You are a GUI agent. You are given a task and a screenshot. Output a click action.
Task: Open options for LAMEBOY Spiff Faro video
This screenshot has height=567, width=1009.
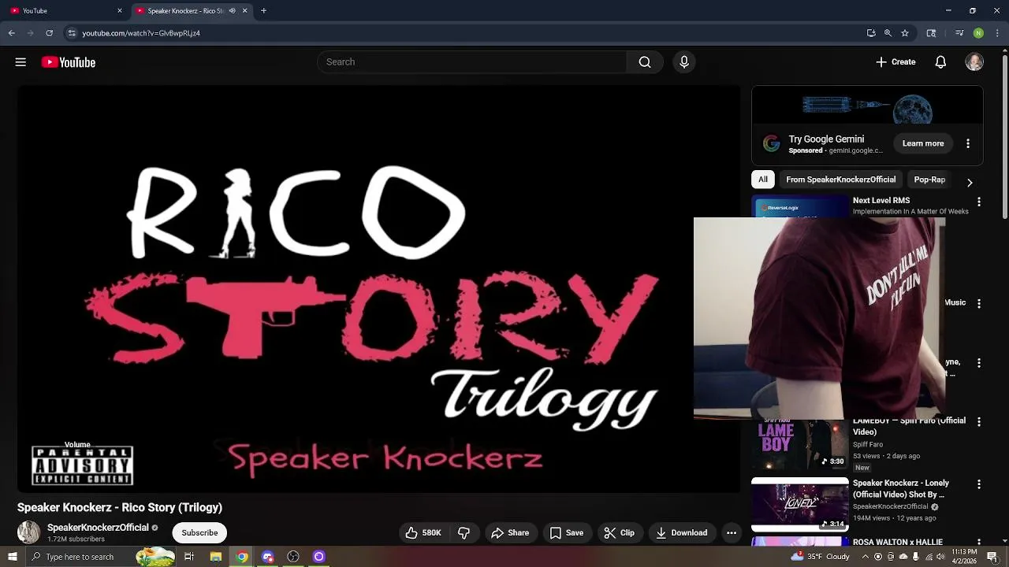pos(979,422)
